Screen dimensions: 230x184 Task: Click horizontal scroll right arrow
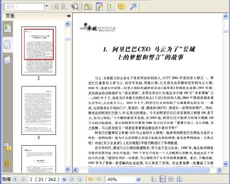219,170
